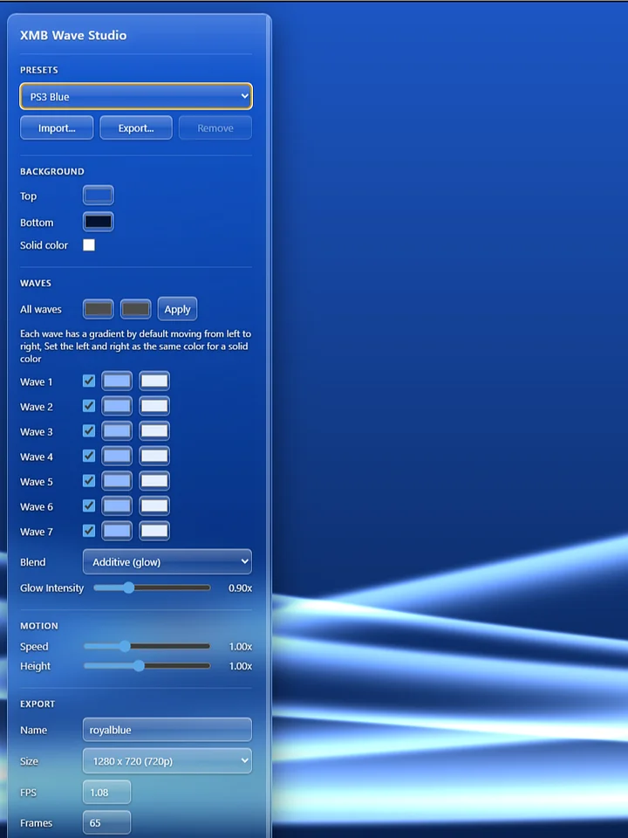Pick Wave 3 left gradient color
Screen dimensions: 628x838
[x=117, y=430]
